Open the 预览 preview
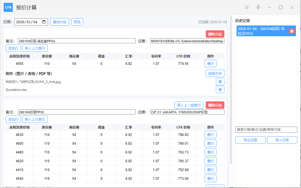The image size is (301, 188). (x=77, y=22)
